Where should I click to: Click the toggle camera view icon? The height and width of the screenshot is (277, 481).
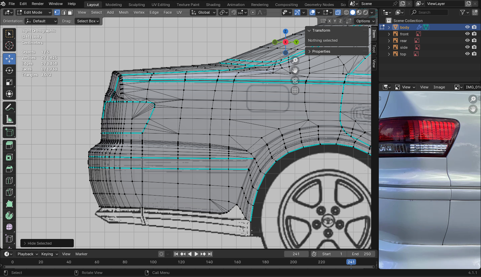(295, 80)
